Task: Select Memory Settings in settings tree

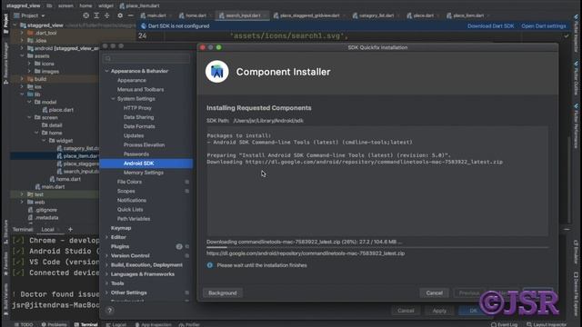Action: [x=144, y=173]
